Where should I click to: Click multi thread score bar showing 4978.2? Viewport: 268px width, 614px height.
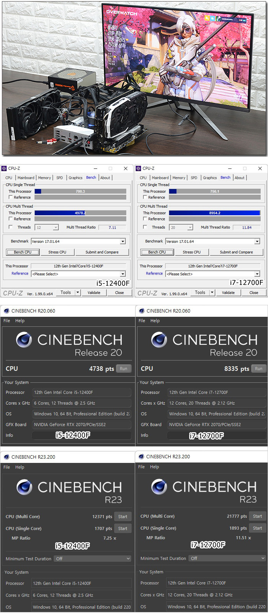[80, 212]
